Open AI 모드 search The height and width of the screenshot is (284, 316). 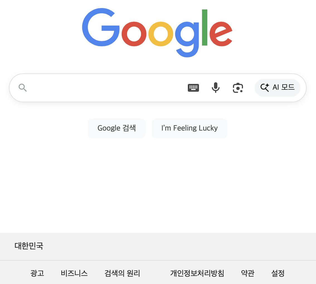[278, 88]
